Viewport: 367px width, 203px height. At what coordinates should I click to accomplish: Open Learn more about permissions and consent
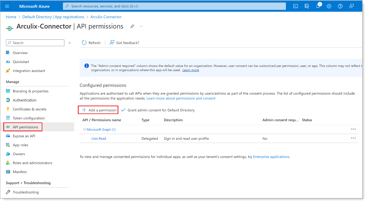[x=181, y=98]
